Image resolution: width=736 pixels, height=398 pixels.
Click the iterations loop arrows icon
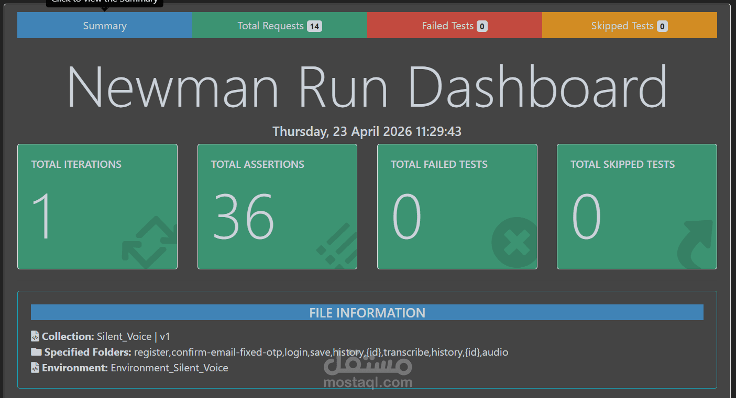149,242
